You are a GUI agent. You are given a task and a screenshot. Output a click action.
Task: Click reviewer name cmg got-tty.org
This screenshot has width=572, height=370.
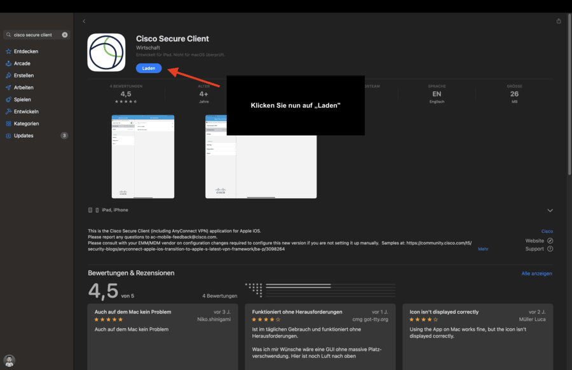click(371, 319)
